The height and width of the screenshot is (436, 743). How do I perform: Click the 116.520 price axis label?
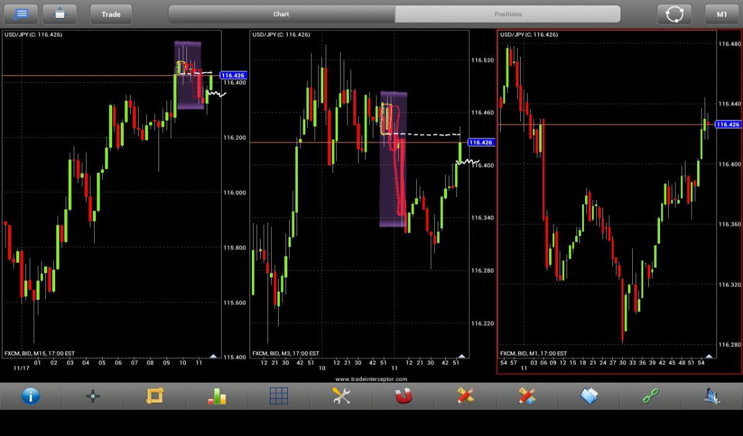point(482,60)
